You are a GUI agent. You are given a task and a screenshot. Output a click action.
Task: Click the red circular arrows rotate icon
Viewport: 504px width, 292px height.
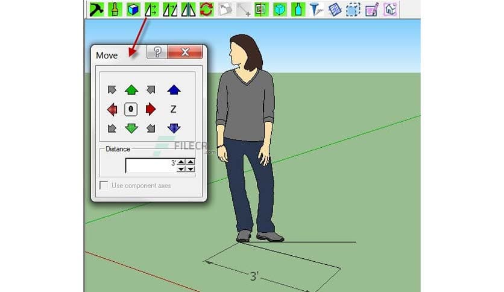(206, 9)
